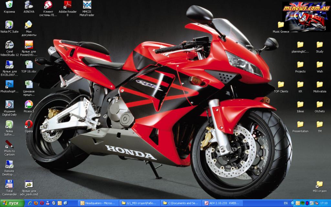
Task: Launch Internet Explorer from quick launch
Action: (x=30, y=203)
